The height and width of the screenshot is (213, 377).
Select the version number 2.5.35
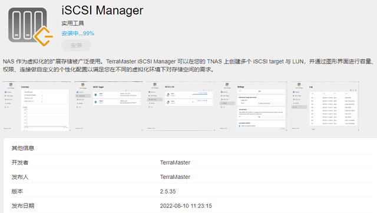[168, 191]
